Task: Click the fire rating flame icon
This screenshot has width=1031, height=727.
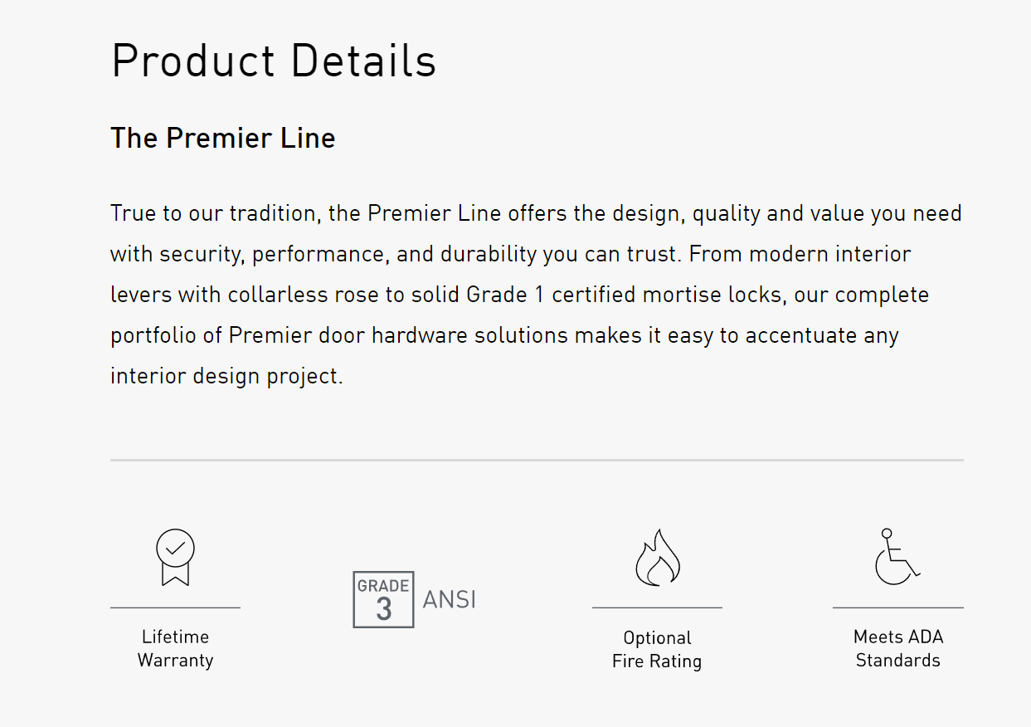Action: (657, 558)
